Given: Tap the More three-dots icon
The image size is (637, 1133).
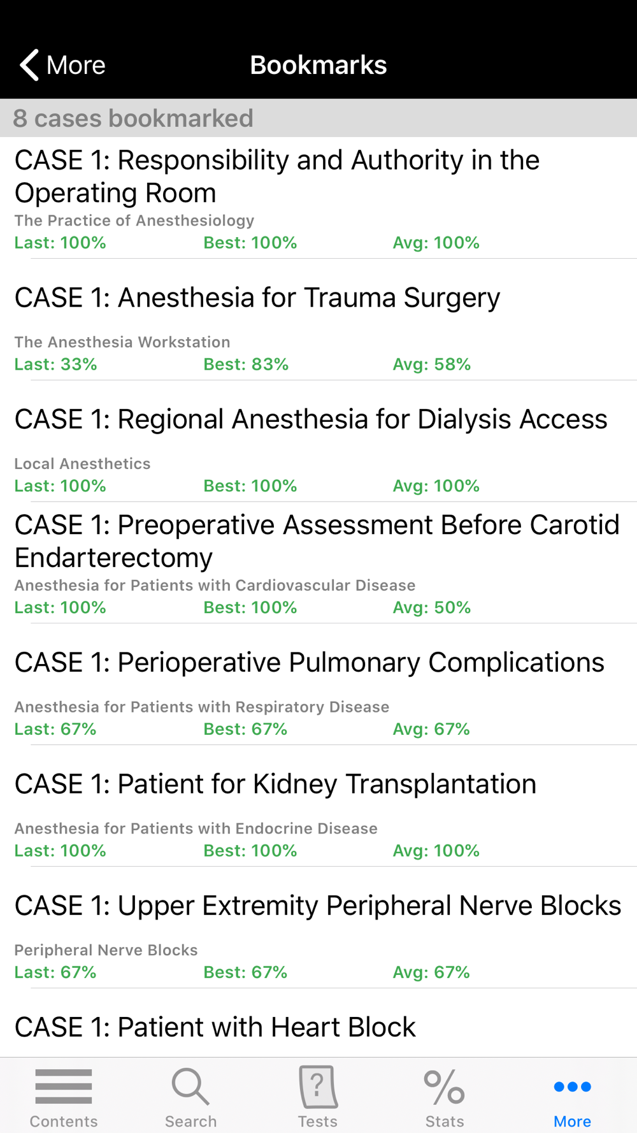Looking at the screenshot, I should 572,1086.
